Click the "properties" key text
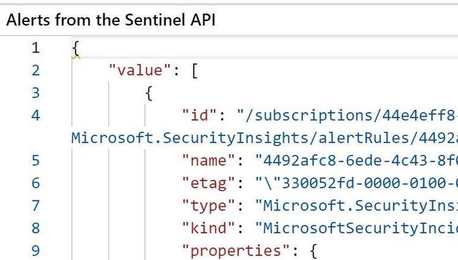 (x=236, y=251)
